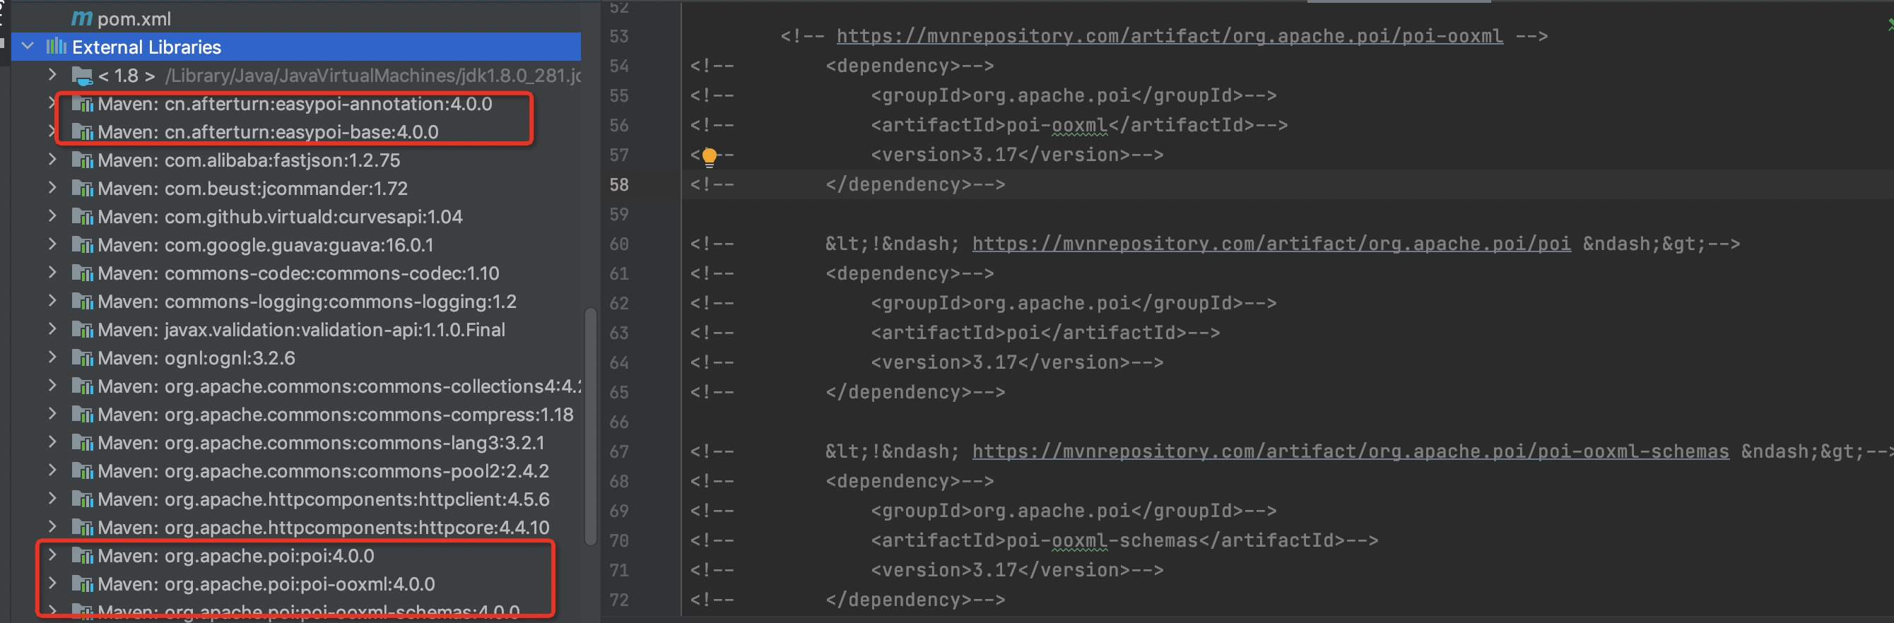Click library icon of jcommander:1.72

click(83, 189)
